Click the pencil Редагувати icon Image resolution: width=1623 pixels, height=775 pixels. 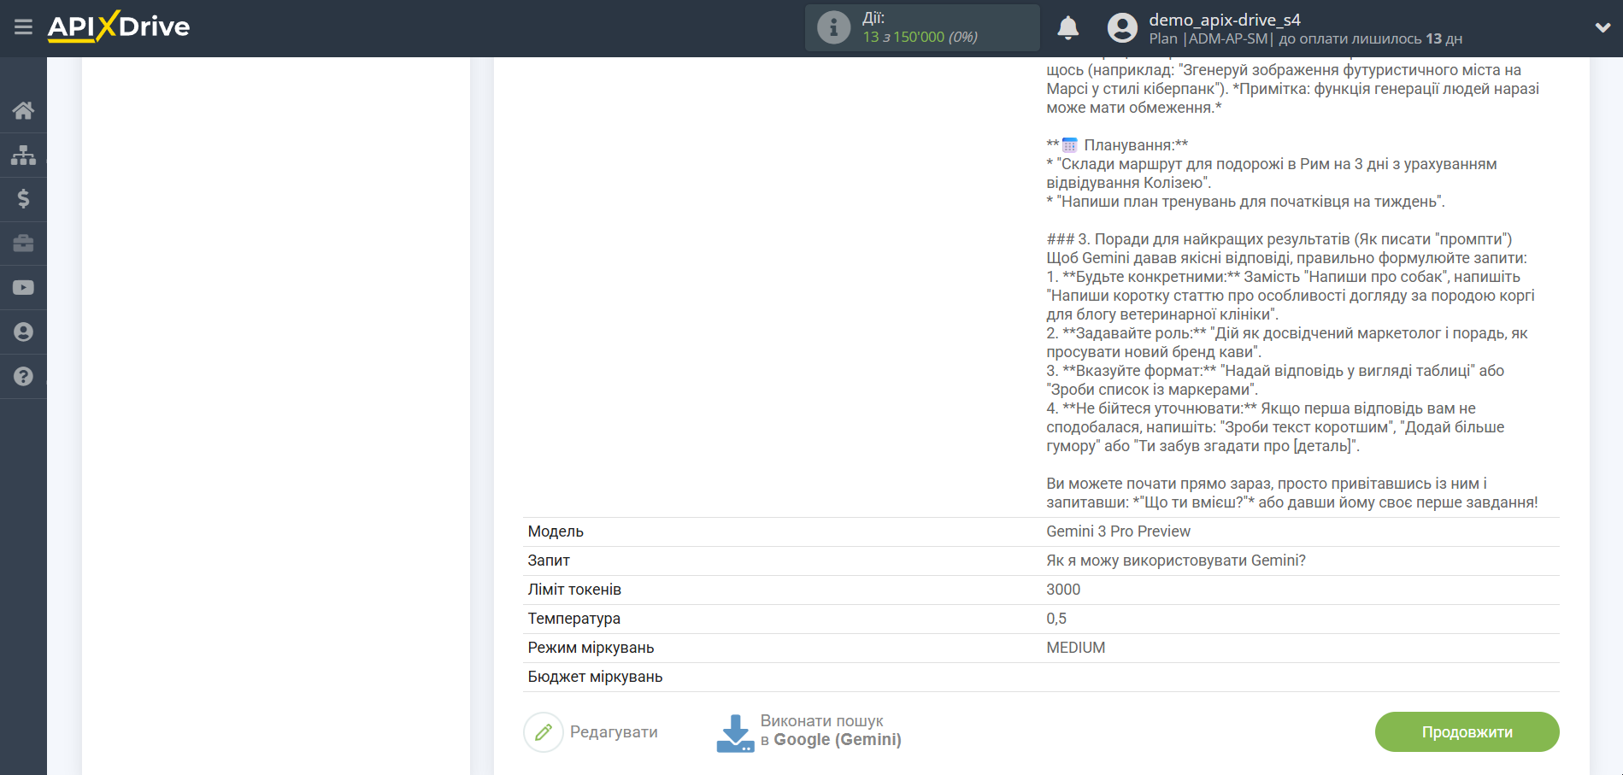click(x=544, y=732)
